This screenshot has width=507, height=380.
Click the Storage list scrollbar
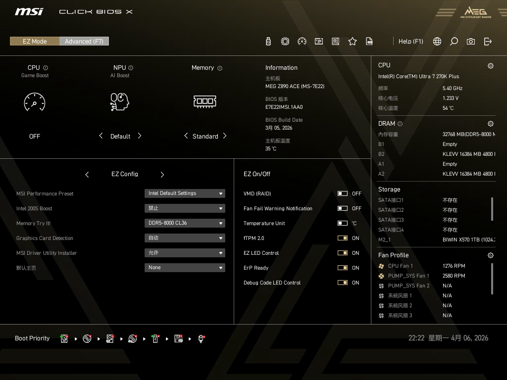(492, 209)
